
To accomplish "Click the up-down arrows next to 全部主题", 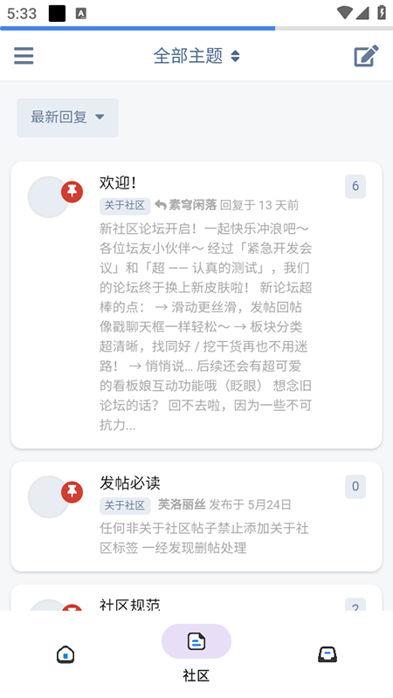I will [x=235, y=56].
